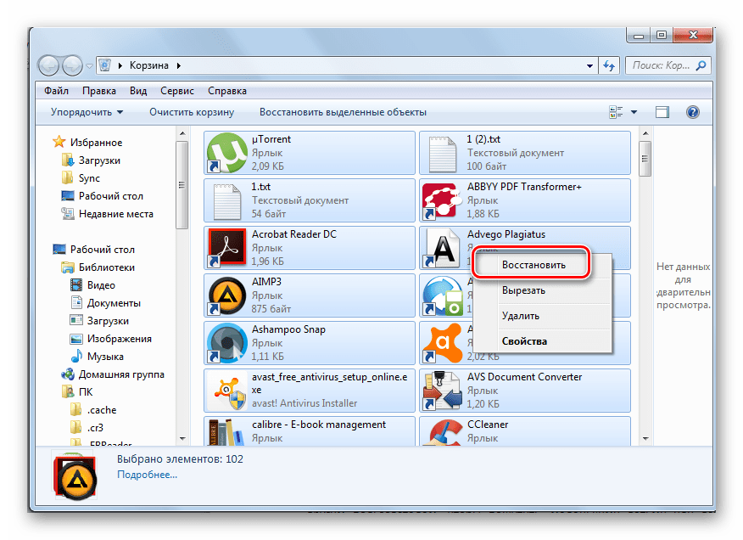743x540 pixels.
Task: Open Загрузки under Библиотеки
Action: pyautogui.click(x=108, y=321)
